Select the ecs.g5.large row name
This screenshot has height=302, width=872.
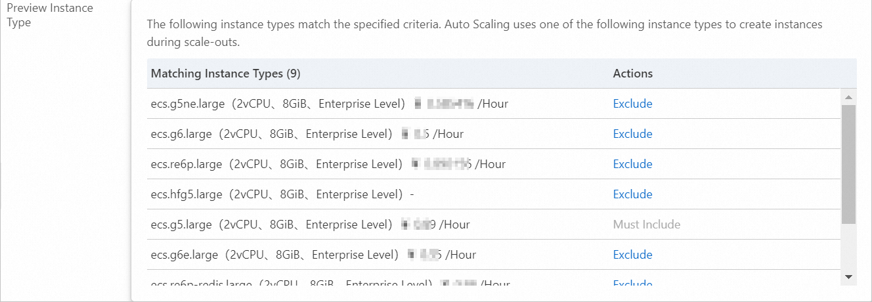[181, 225]
